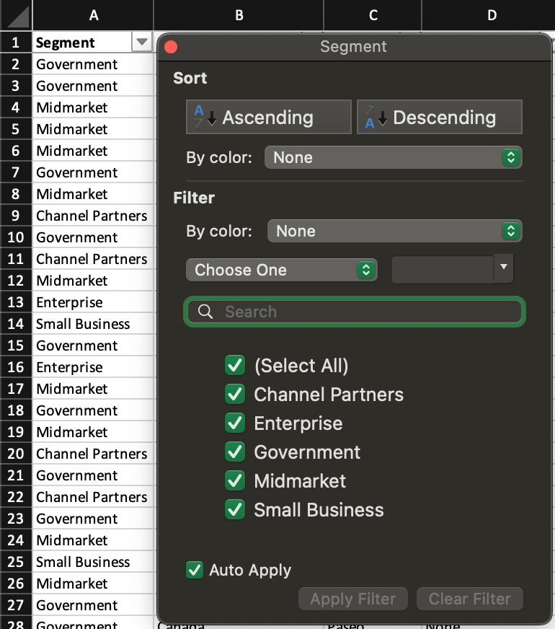The image size is (555, 629).
Task: Click cell A20 containing Channel Partners
Action: click(x=93, y=454)
